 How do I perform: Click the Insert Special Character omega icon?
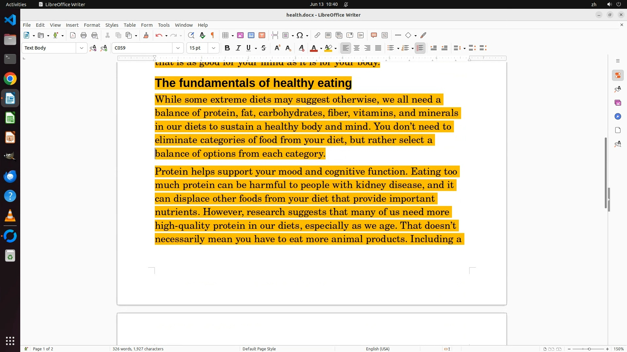pos(300,36)
